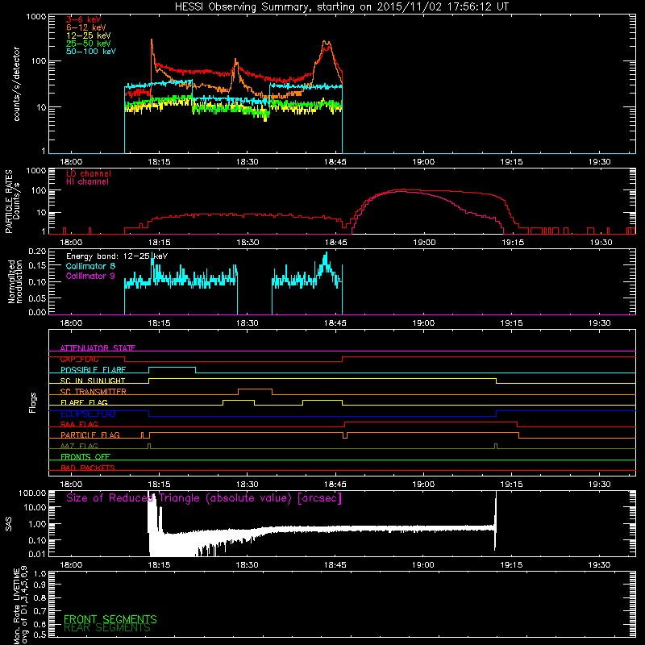Click the POSSIBLE FLARE flag label

tap(93, 370)
